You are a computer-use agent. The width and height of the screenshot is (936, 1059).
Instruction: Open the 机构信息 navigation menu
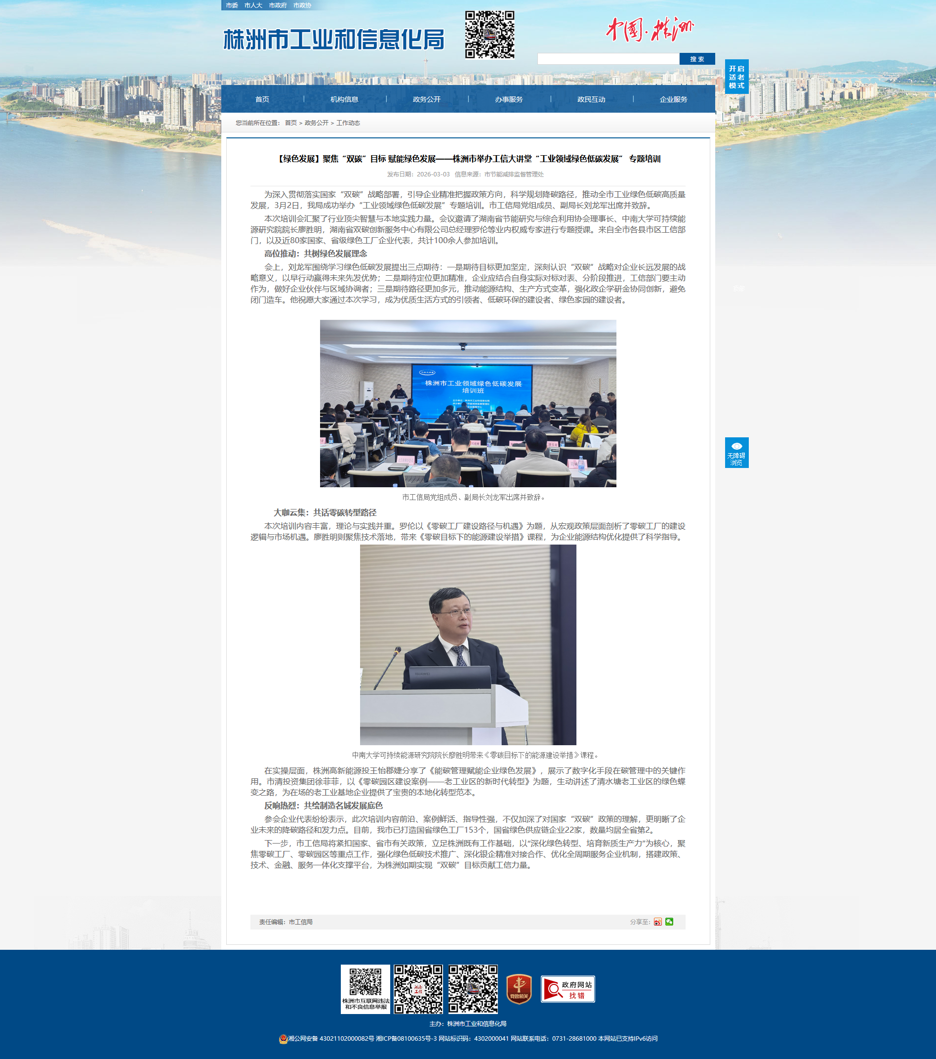tap(344, 99)
